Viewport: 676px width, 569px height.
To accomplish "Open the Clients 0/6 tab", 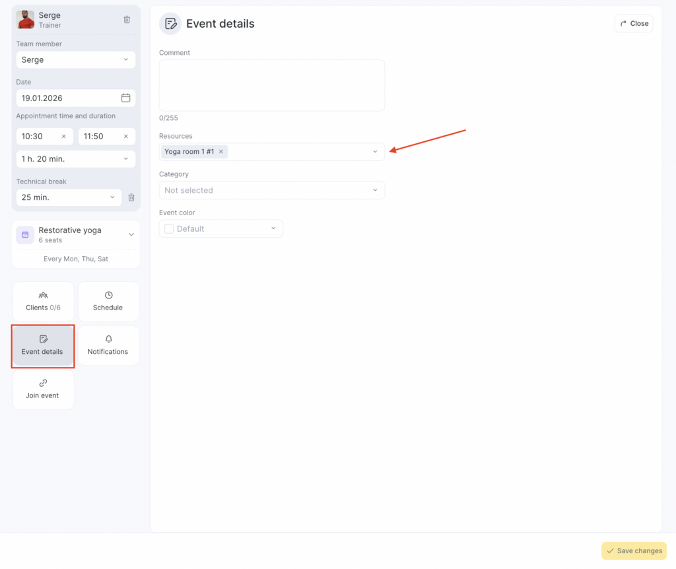I will [43, 302].
